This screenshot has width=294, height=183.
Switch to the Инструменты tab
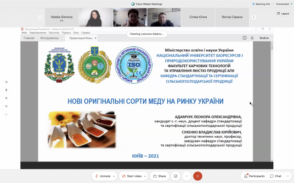tap(49, 38)
